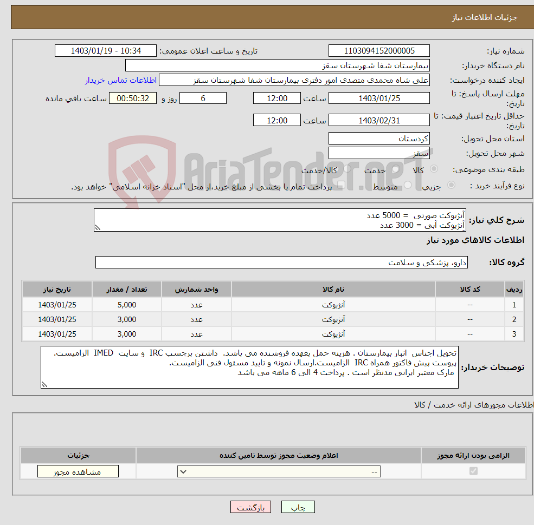Select the کالا radio button
This screenshot has height=525, width=534.
click(x=434, y=169)
